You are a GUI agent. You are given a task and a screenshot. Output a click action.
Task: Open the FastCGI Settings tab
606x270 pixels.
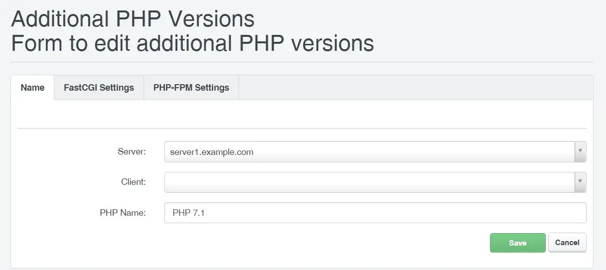99,88
